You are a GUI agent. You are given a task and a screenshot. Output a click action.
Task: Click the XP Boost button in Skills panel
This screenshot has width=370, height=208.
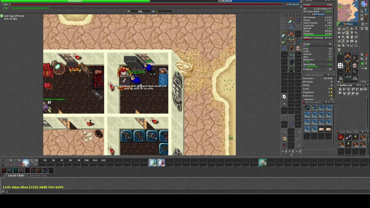(317, 14)
